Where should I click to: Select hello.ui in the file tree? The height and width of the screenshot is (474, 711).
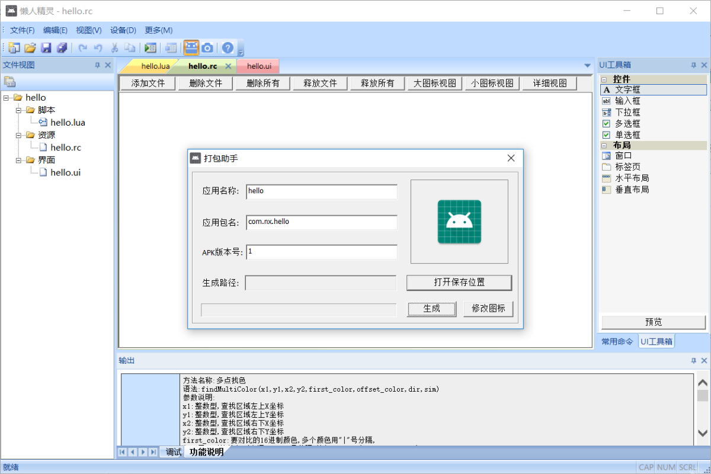[65, 172]
